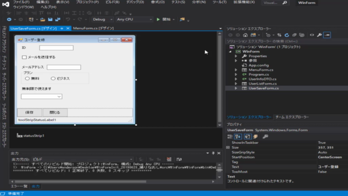Click the Solution Explorer search field
The height and width of the screenshot is (196, 348).
[x=287, y=41]
